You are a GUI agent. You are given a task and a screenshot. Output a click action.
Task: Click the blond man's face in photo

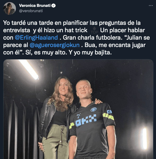point(83,91)
